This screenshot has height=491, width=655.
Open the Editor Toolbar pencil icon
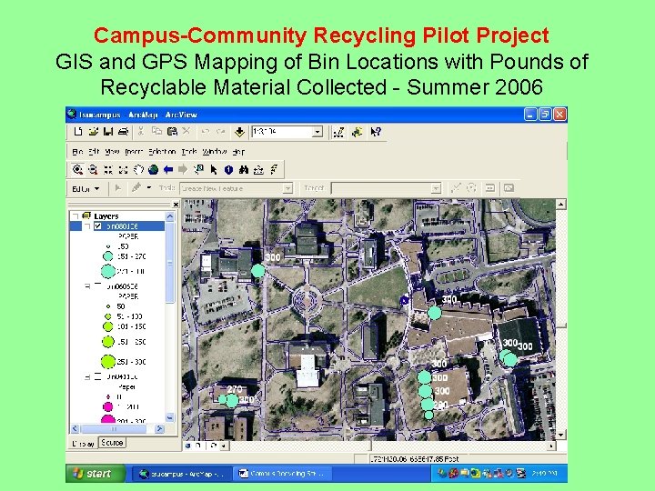(338, 133)
